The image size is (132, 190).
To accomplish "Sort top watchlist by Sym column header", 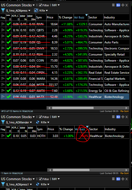I will click(x=41, y=17).
